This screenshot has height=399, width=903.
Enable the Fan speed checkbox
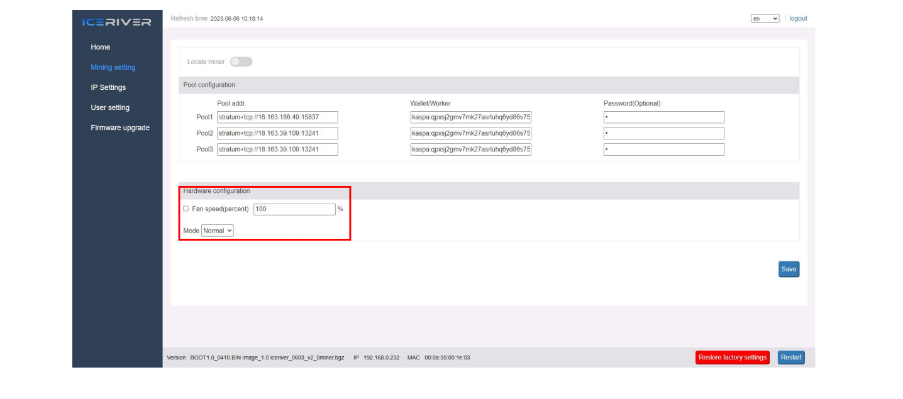[x=186, y=209]
